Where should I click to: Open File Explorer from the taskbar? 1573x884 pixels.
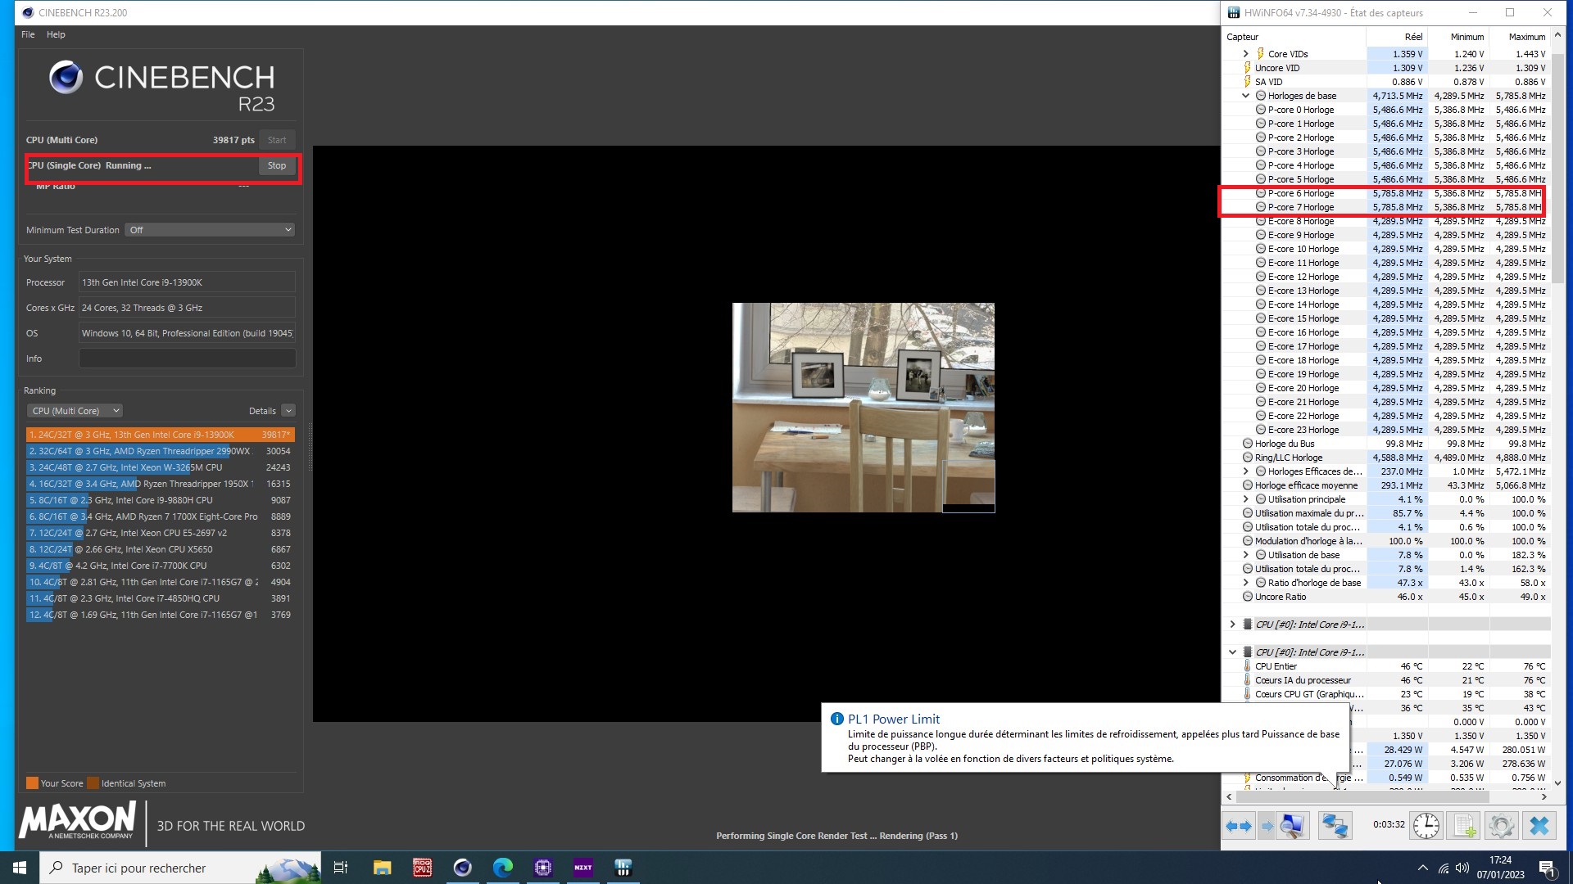[382, 868]
